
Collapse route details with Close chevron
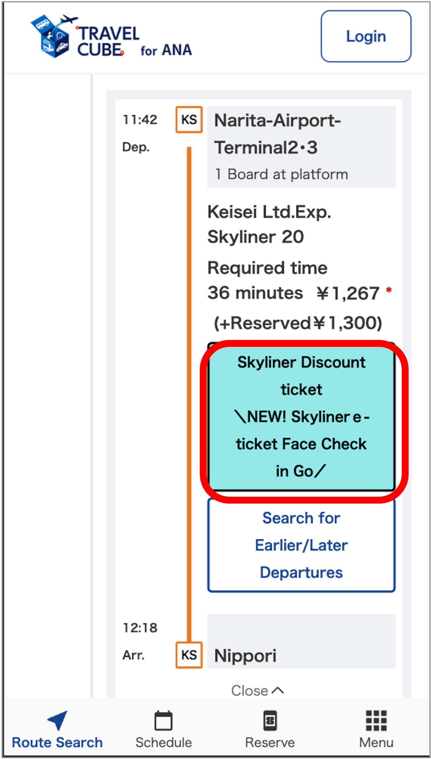click(257, 690)
